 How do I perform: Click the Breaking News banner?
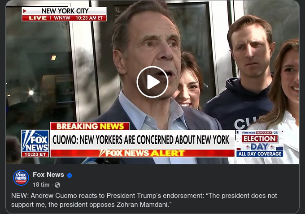tap(90, 126)
